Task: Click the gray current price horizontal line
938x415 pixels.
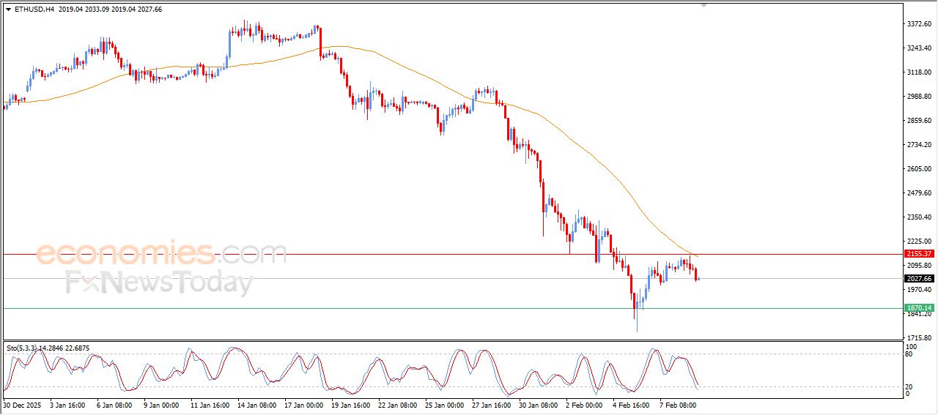Action: click(x=440, y=278)
